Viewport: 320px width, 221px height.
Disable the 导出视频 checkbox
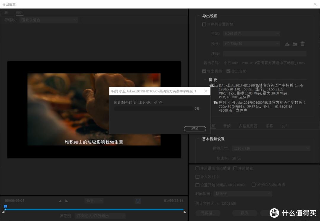[x=204, y=71]
